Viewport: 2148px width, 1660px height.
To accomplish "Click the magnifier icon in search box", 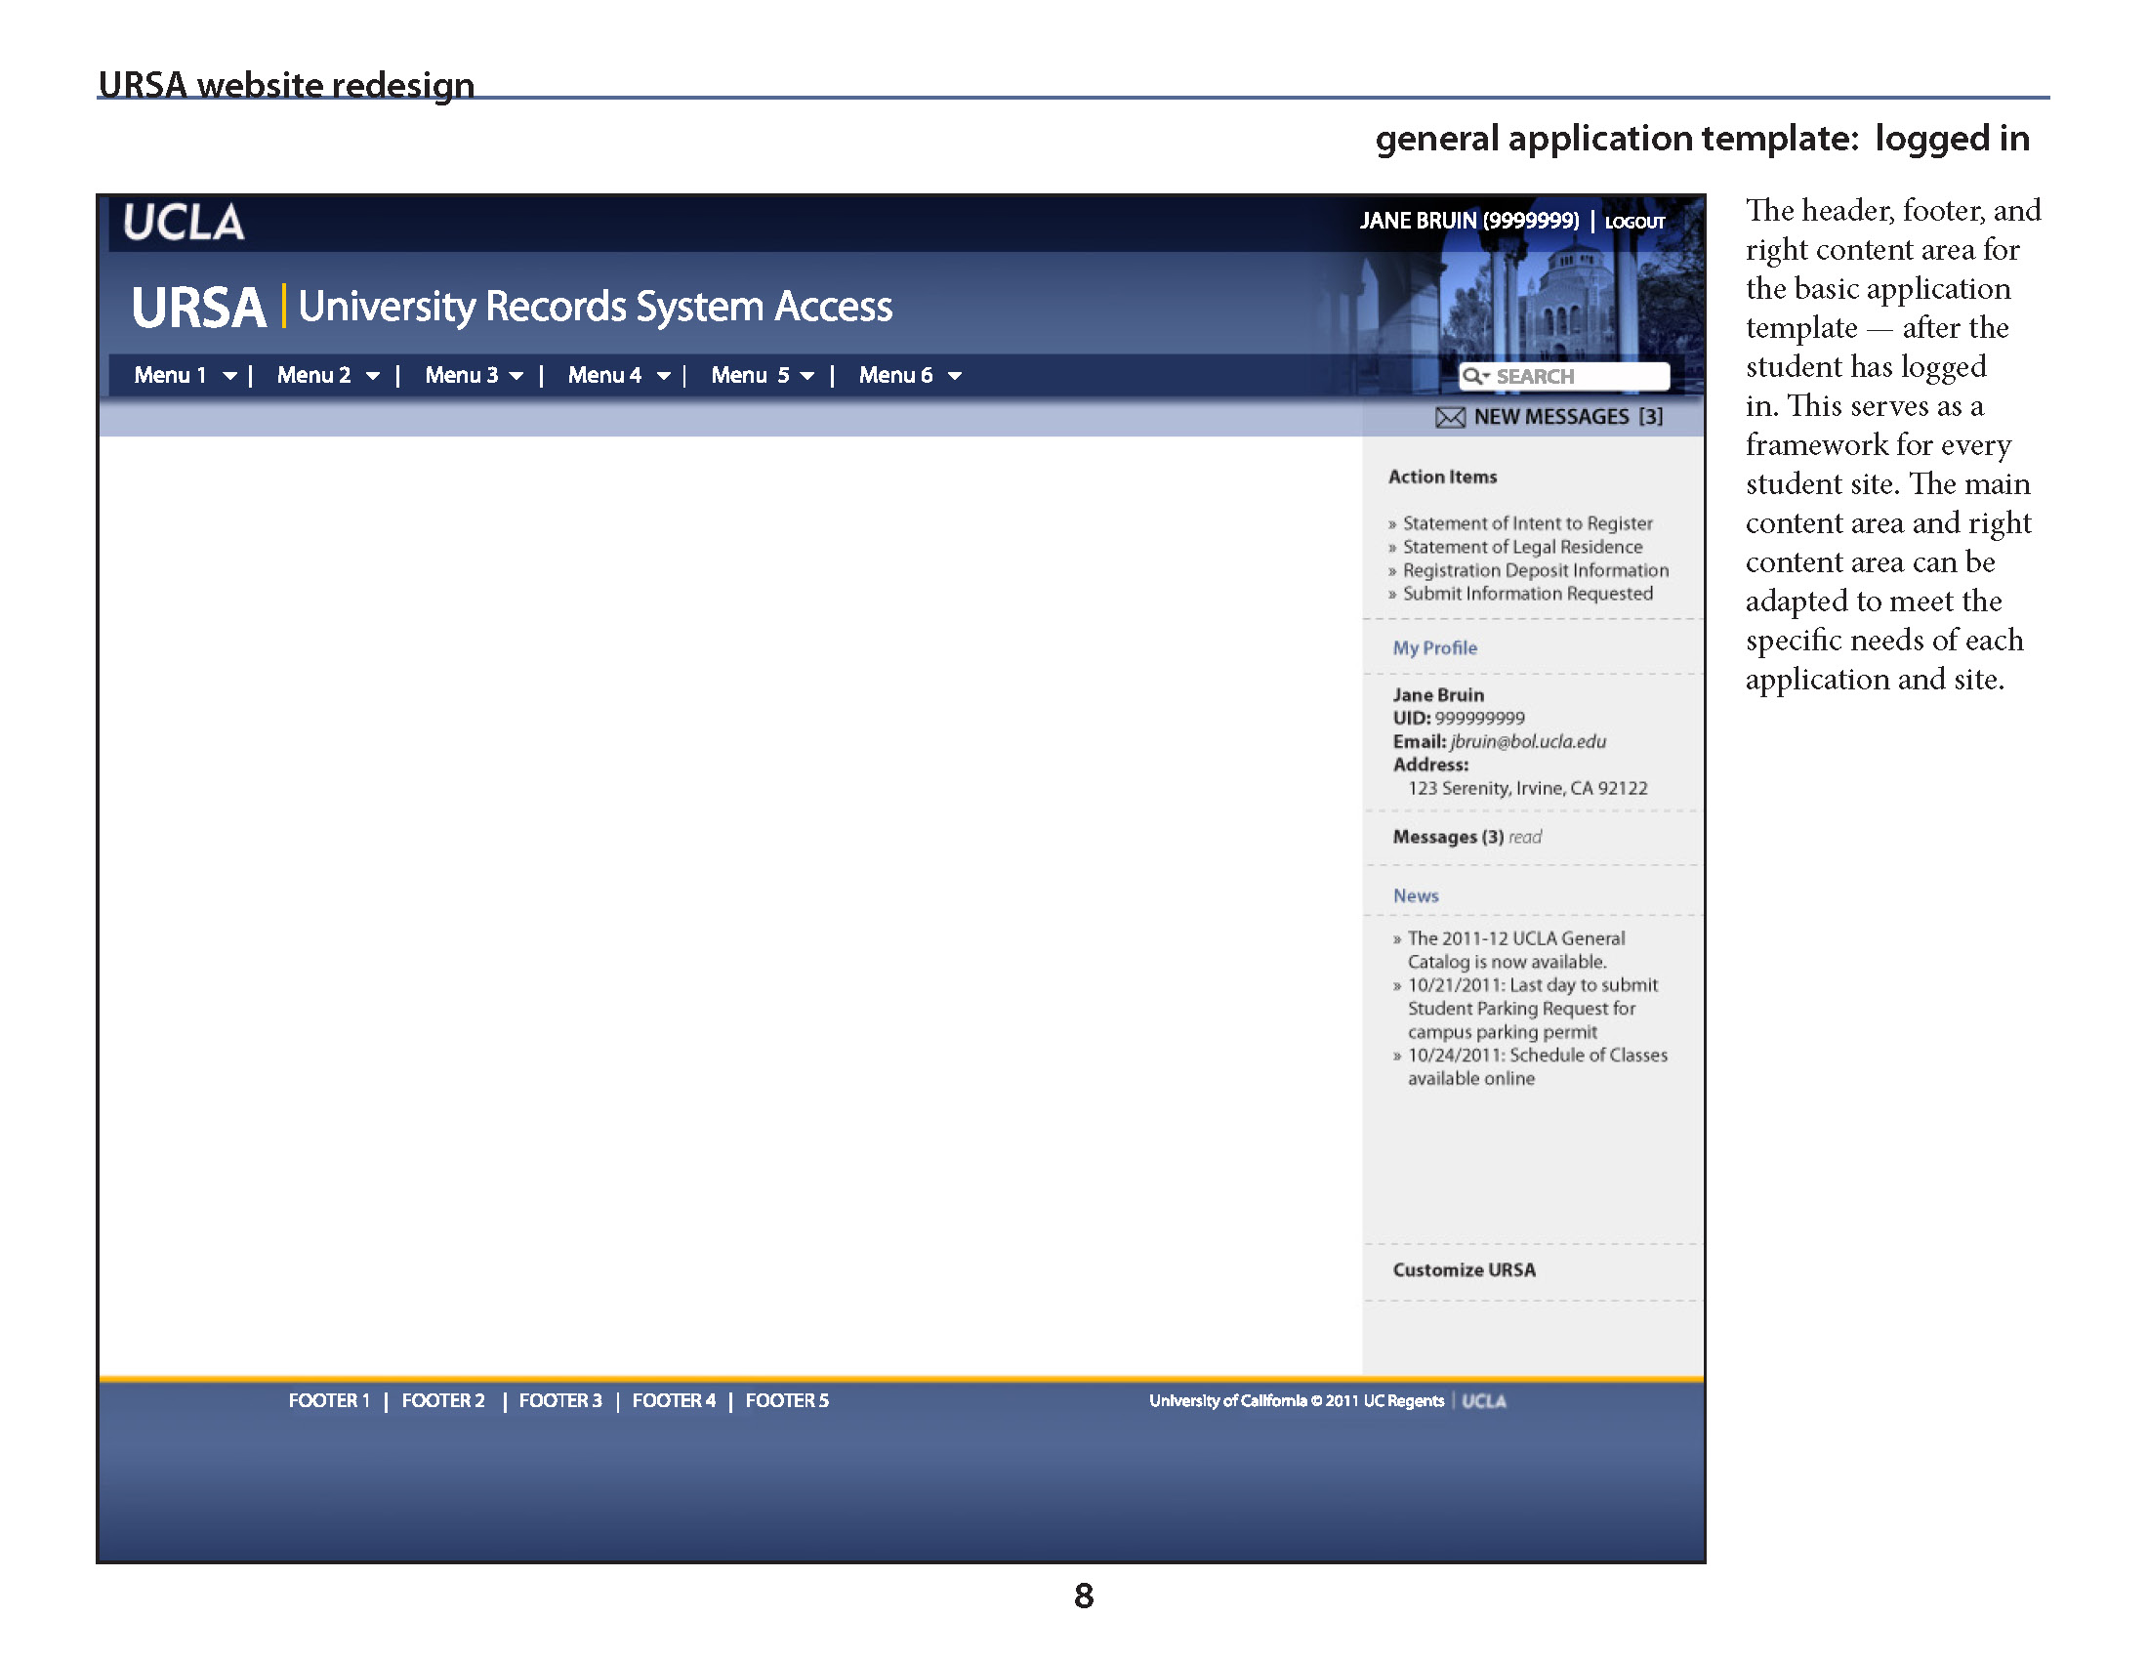I will 1474,376.
